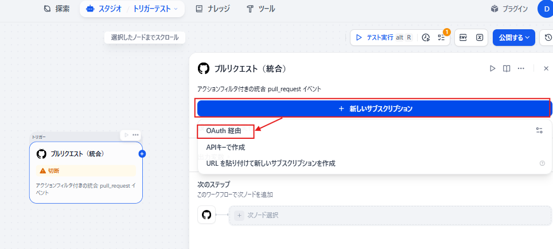Open the version history icon beside 公開する
553x249 pixels.
pyautogui.click(x=548, y=37)
